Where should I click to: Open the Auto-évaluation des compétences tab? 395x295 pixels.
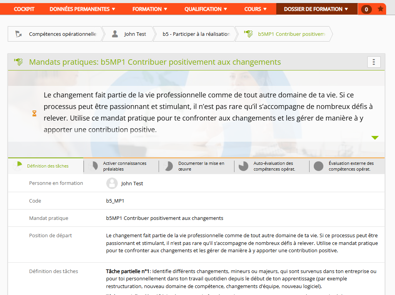tap(272, 166)
